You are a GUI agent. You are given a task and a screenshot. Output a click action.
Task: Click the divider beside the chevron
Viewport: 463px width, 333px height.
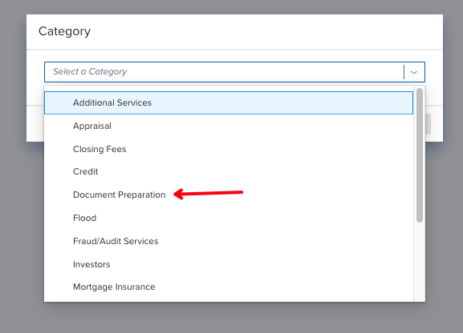404,72
